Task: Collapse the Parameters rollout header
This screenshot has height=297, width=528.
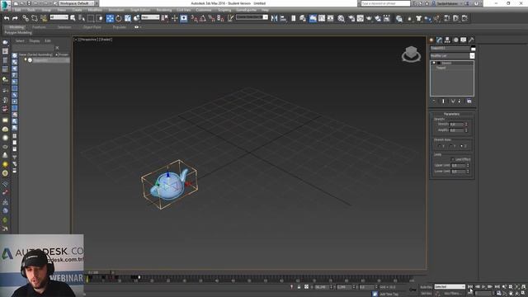Action: point(451,114)
